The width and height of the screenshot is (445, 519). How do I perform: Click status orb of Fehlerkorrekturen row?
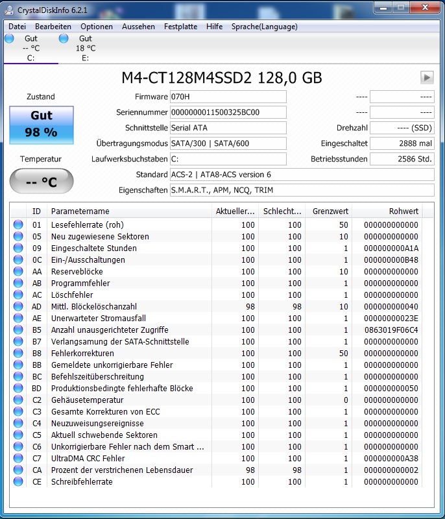[x=18, y=353]
